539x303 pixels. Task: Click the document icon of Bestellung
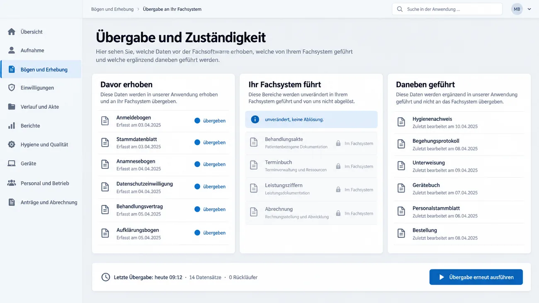coord(401,233)
